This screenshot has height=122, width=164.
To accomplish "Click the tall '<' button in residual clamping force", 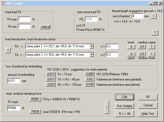I will tap(107, 107).
